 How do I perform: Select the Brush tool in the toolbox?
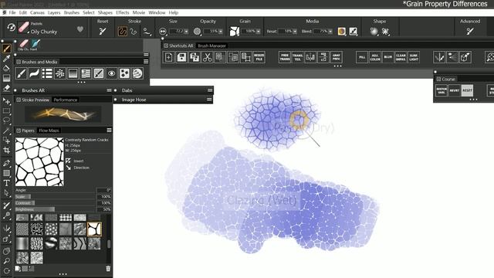[x=7, y=49]
